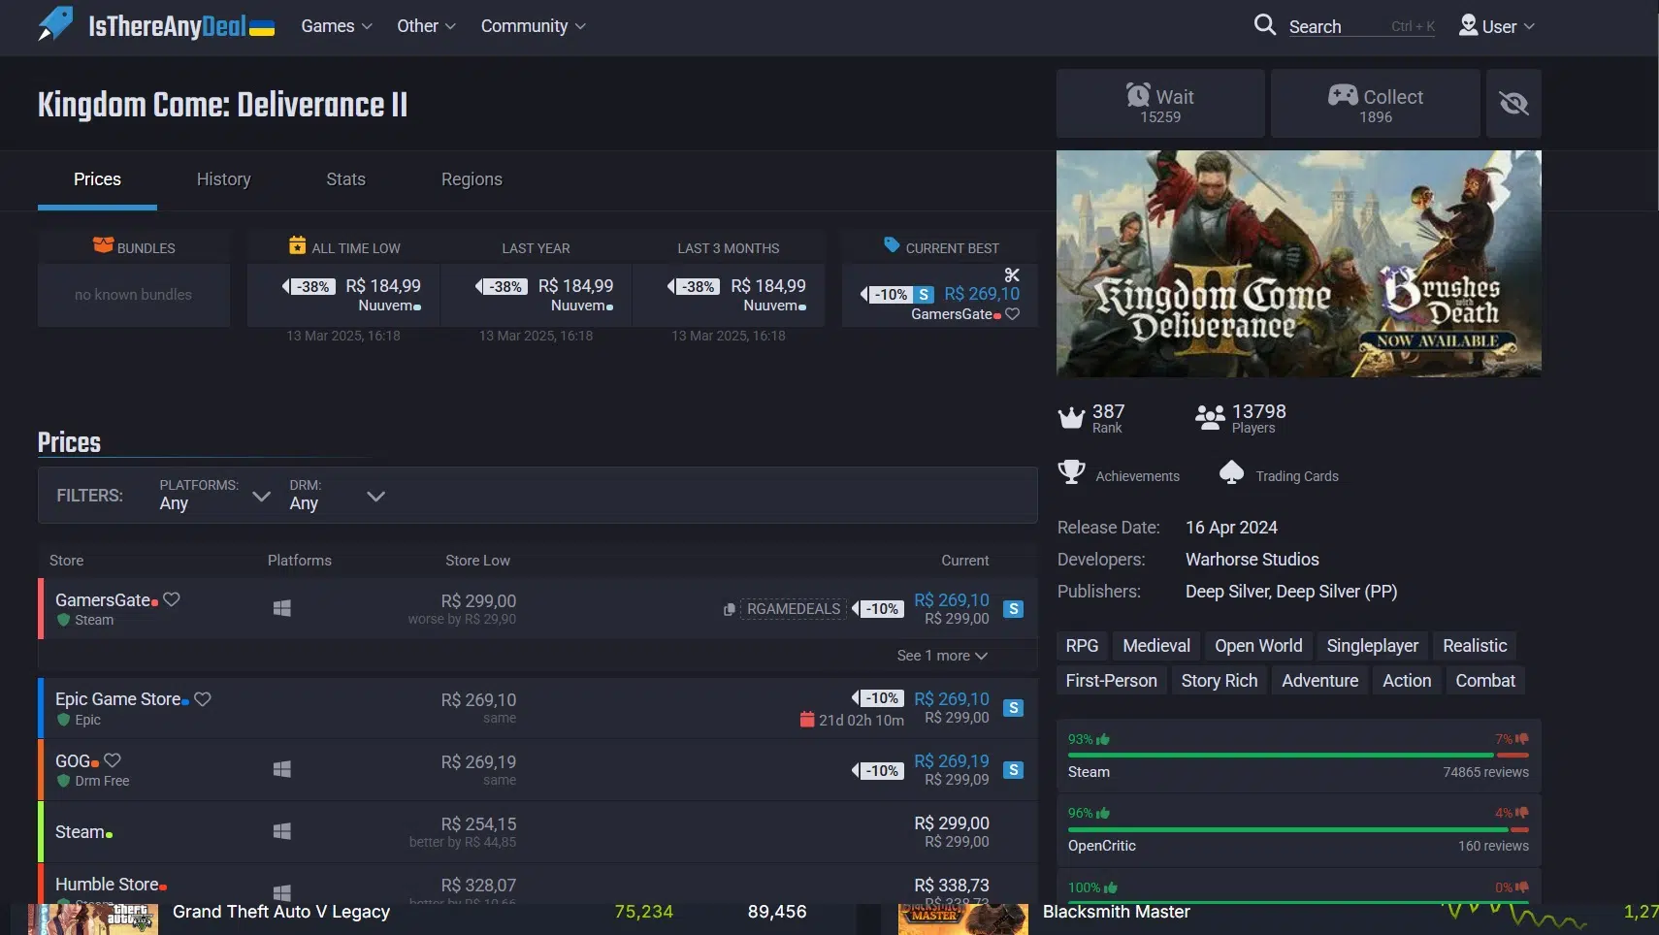The image size is (1659, 935).
Task: Click the OpenCritic reviews rating bar
Action: click(1298, 829)
